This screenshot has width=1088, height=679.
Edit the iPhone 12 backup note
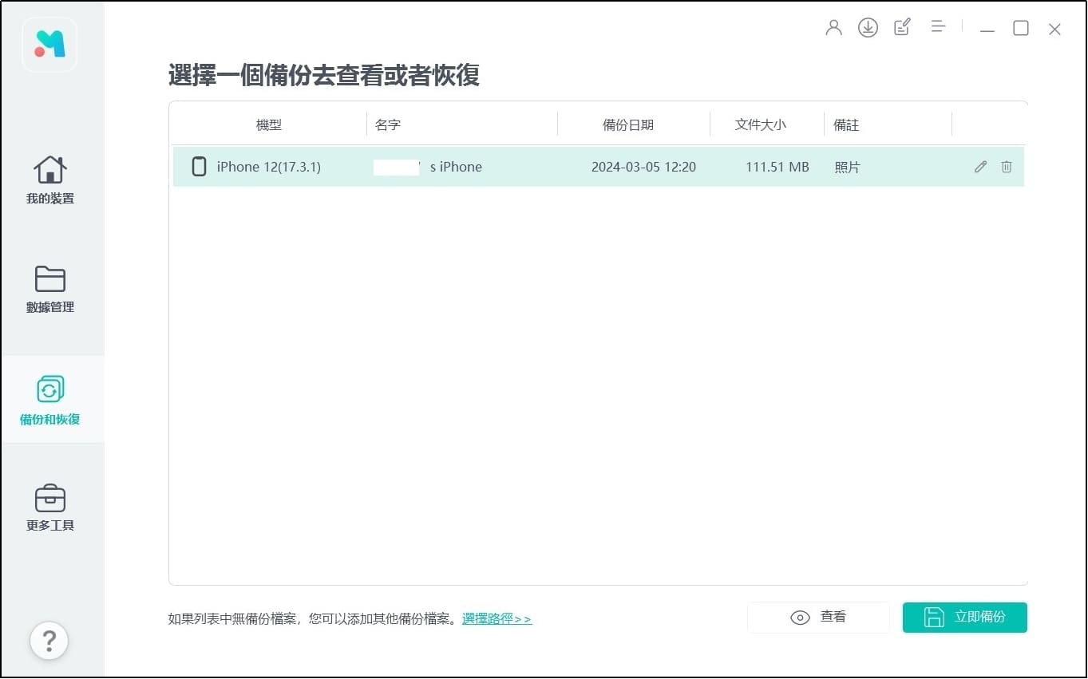[980, 167]
